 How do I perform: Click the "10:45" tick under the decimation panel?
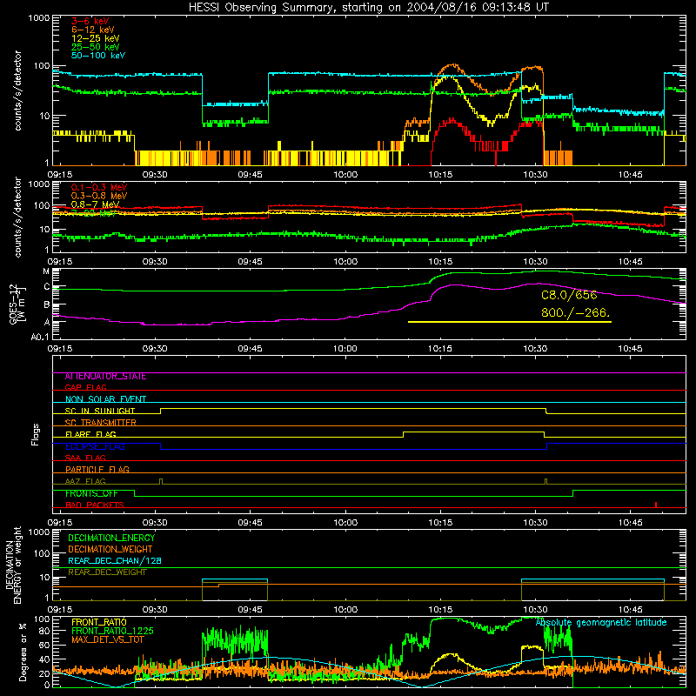click(x=630, y=610)
